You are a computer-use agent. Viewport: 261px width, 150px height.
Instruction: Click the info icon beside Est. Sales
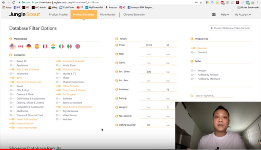(117, 72)
